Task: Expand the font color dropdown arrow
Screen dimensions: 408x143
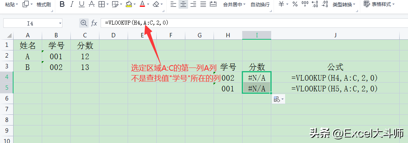Action: pos(148,4)
